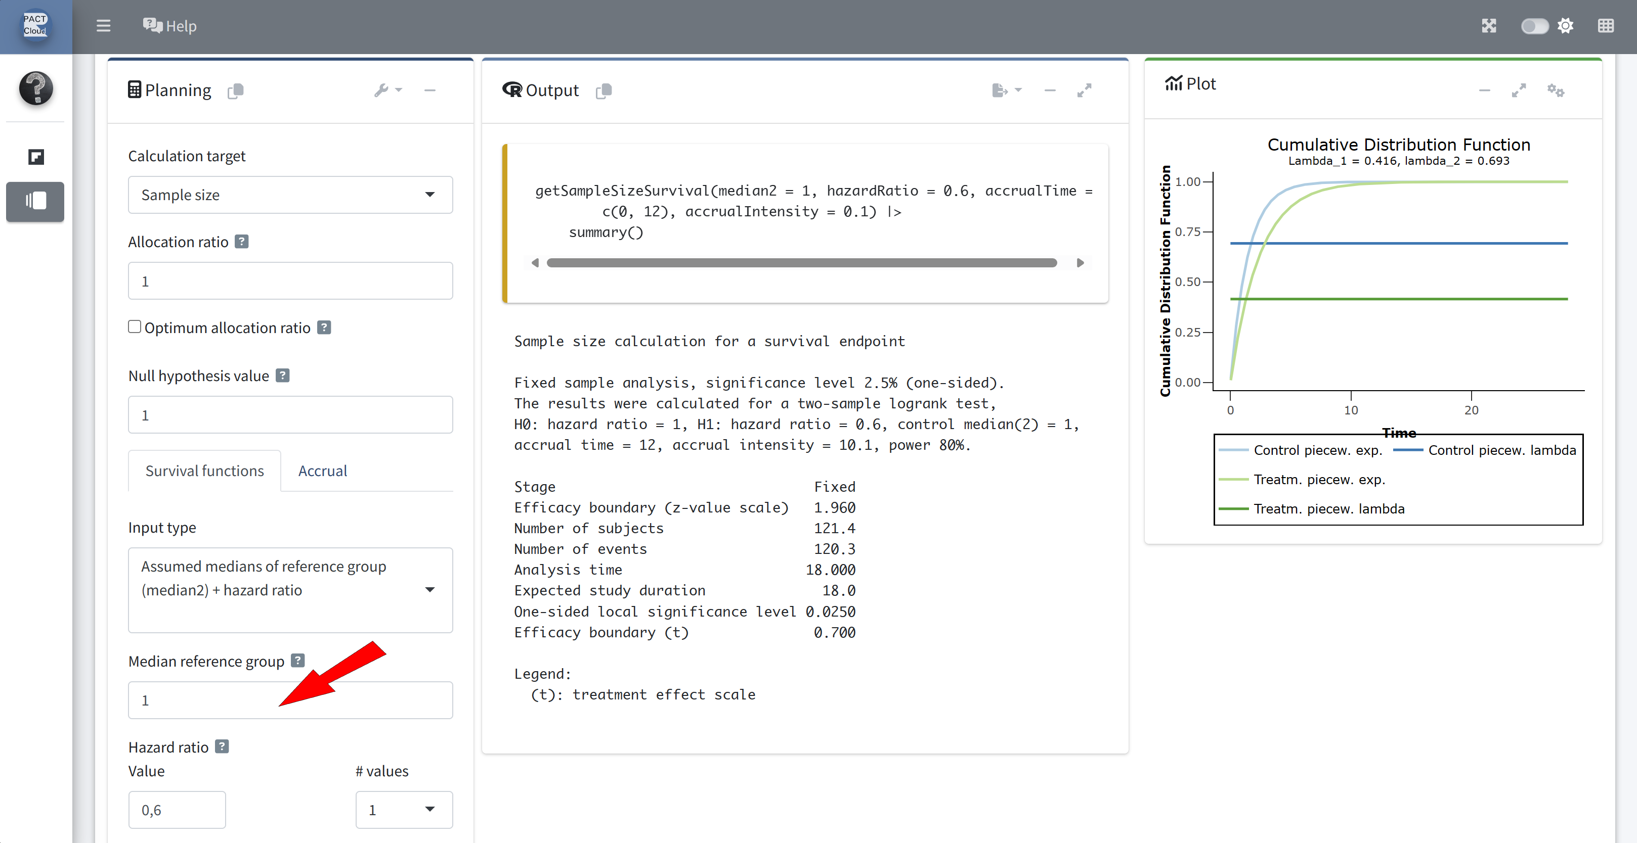Open the Plot settings gears icon
1637x843 pixels.
(x=1555, y=90)
